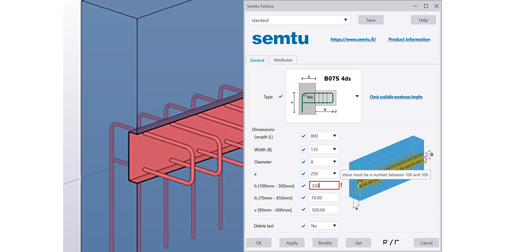Open the https://www.semtu.fi/ link
Image resolution: width=505 pixels, height=252 pixels.
point(353,39)
